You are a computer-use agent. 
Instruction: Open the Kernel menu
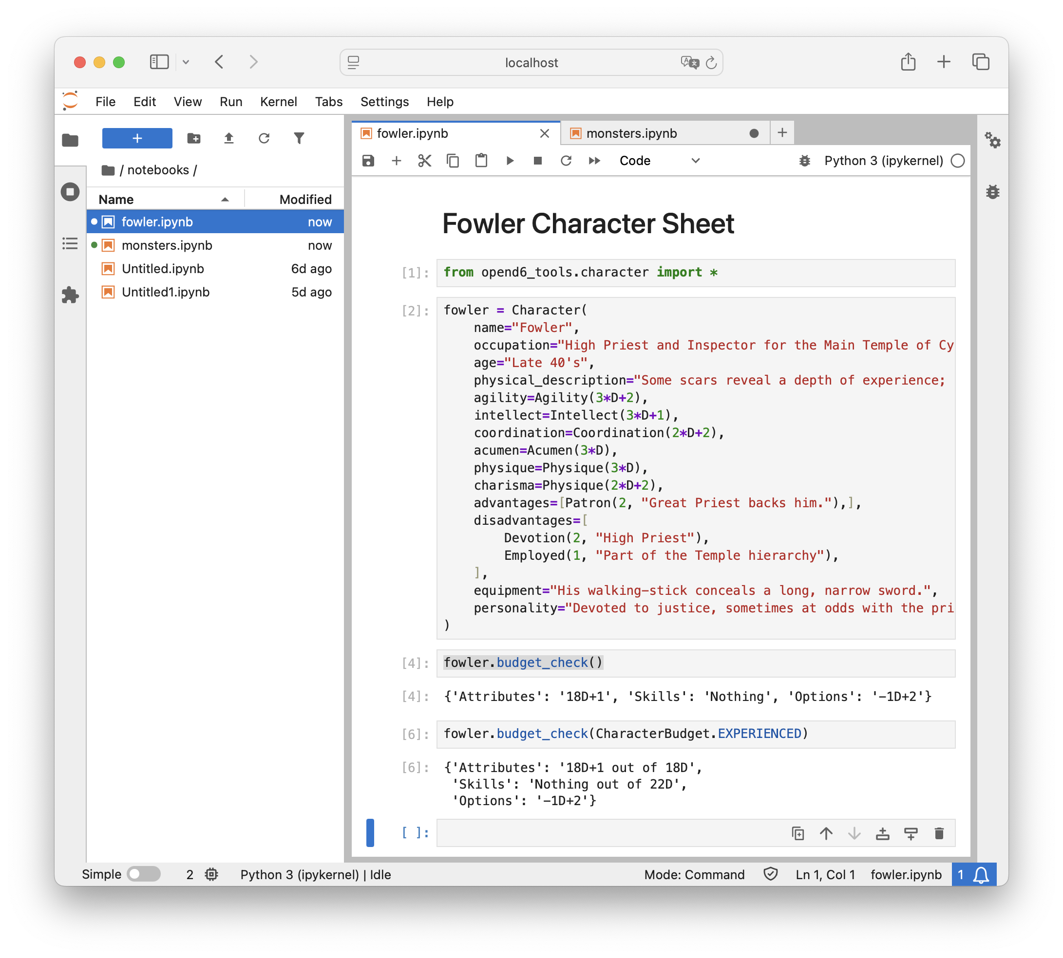(278, 102)
